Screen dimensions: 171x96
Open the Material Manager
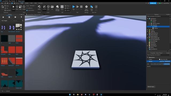pos(57,8)
